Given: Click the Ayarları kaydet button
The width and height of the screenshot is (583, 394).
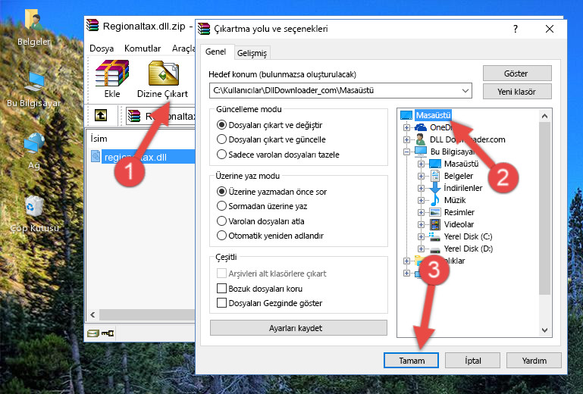Looking at the screenshot, I should [298, 328].
